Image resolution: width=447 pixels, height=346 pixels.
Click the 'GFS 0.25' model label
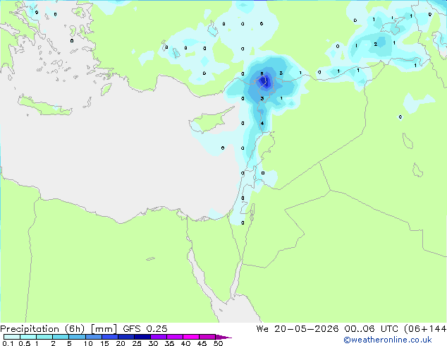coord(145,329)
